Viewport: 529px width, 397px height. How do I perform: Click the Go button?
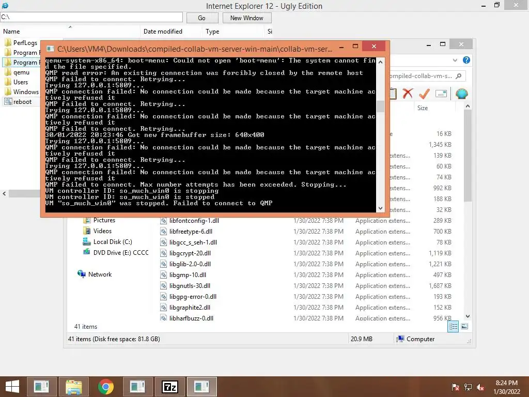202,18
